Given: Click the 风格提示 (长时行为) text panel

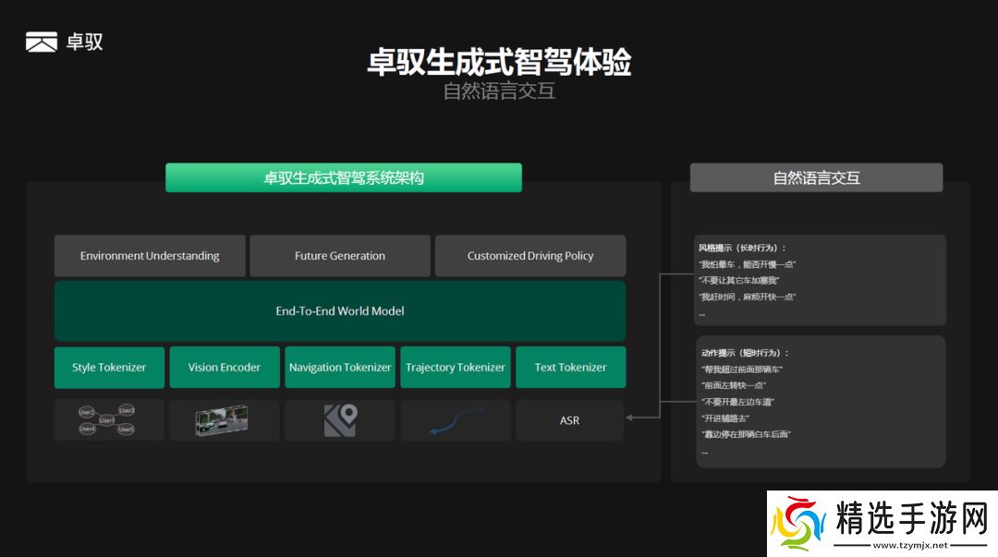Looking at the screenshot, I should (820, 280).
